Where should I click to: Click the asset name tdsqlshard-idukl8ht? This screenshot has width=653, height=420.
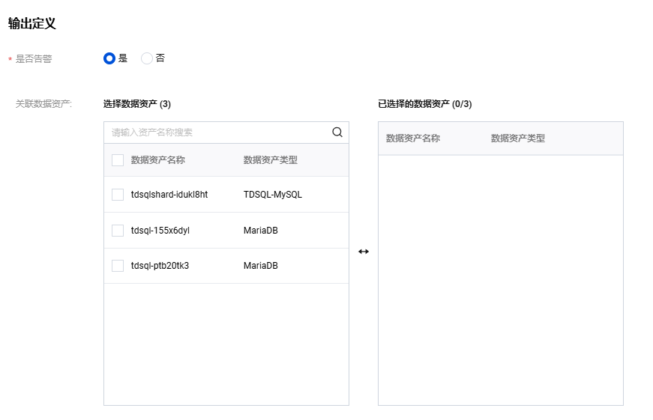(169, 195)
